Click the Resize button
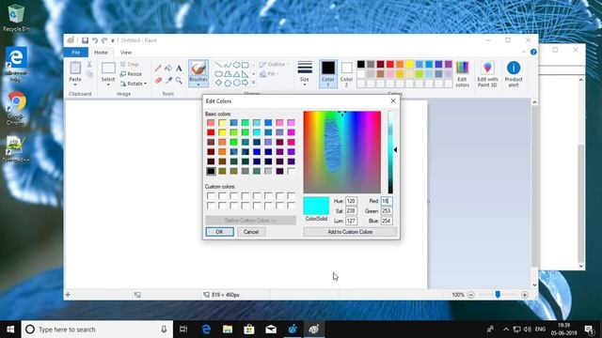Image resolution: width=602 pixels, height=338 pixels. coord(131,74)
